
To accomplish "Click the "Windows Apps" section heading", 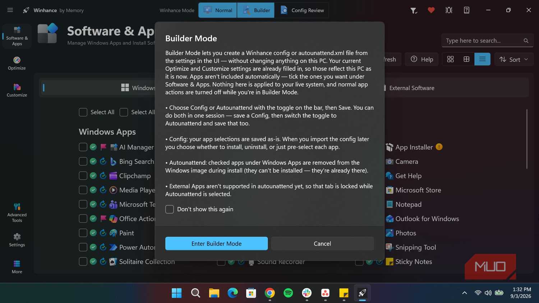I will (107, 132).
